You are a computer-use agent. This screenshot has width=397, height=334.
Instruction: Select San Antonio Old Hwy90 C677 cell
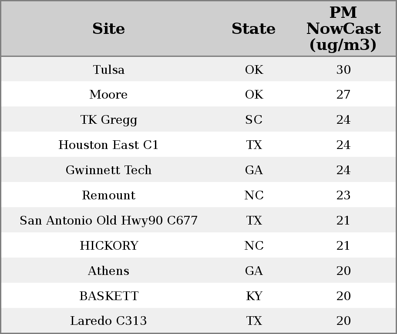(109, 220)
